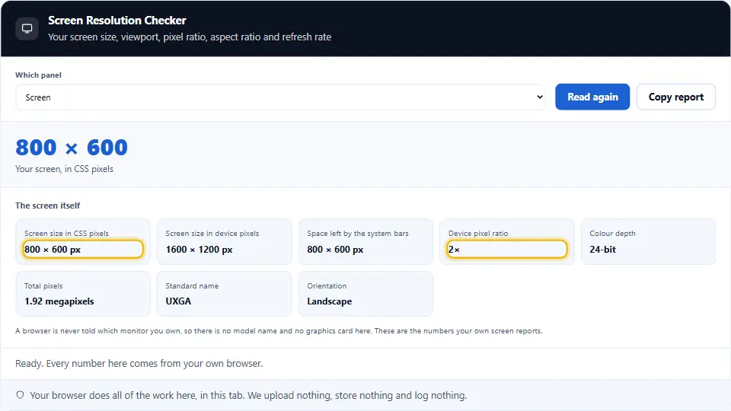Click the Screen Resolution Checker title
This screenshot has width=731, height=411.
click(117, 21)
